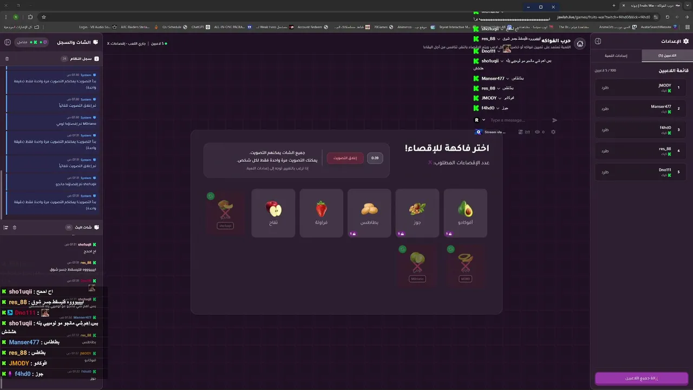Click the stream chat section icon
The width and height of the screenshot is (693, 390).
coord(97,227)
